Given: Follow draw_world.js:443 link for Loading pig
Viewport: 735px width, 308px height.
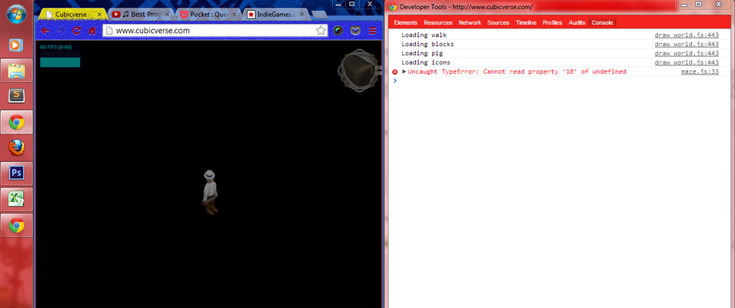Looking at the screenshot, I should pyautogui.click(x=686, y=53).
